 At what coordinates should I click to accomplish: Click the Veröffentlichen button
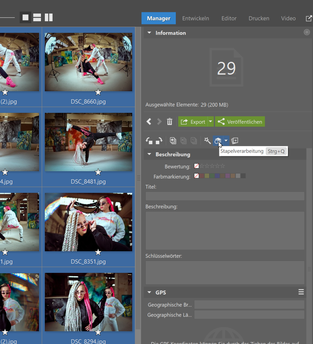[x=240, y=122]
